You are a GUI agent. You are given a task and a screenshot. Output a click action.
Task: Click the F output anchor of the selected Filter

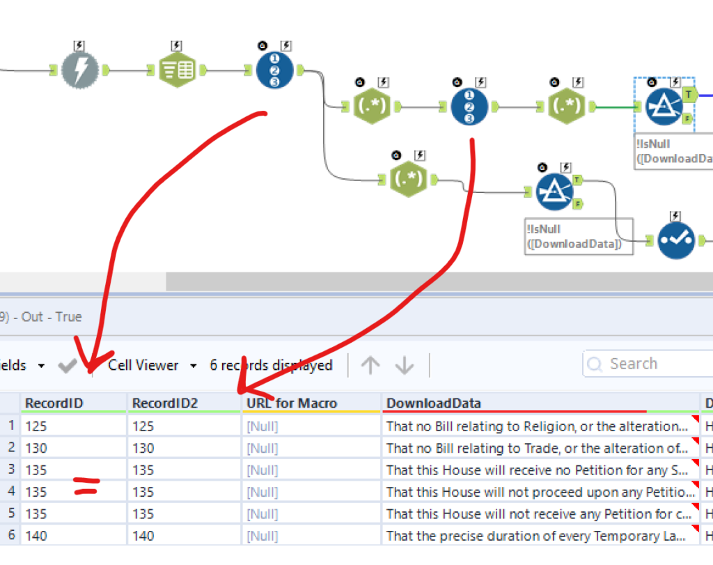tap(687, 118)
